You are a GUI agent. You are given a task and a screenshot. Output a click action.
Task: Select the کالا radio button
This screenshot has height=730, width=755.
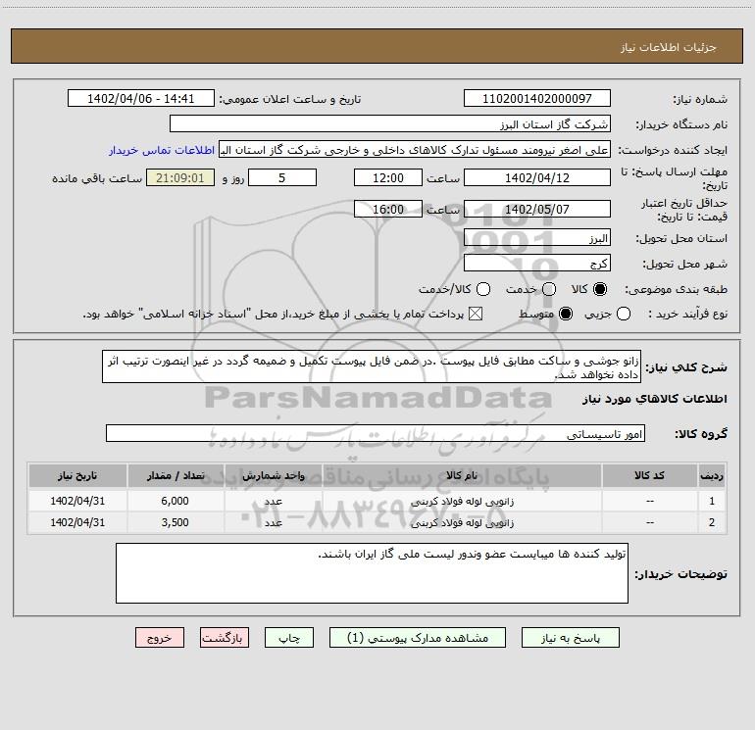point(600,289)
